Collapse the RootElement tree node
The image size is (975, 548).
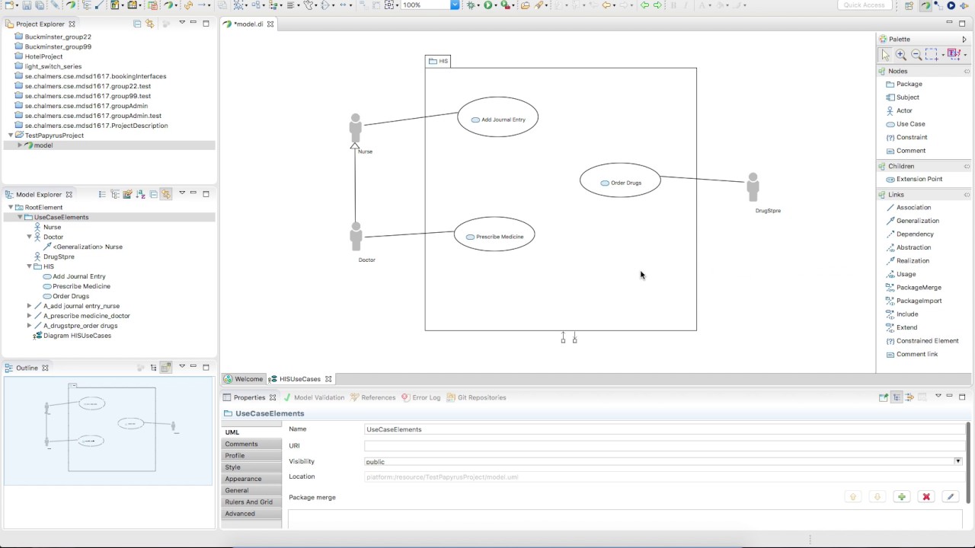point(11,207)
